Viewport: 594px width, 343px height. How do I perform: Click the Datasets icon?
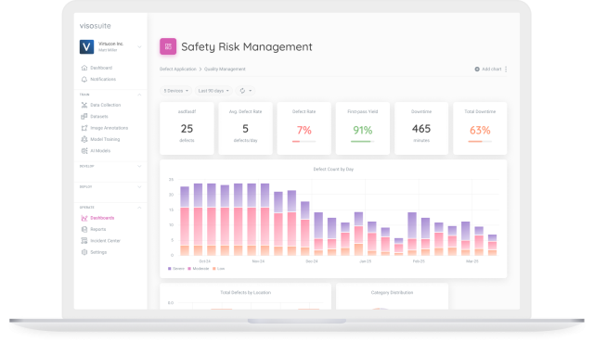(84, 117)
